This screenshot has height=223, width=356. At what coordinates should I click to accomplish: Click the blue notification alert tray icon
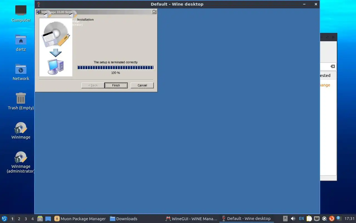pyautogui.click(x=339, y=218)
